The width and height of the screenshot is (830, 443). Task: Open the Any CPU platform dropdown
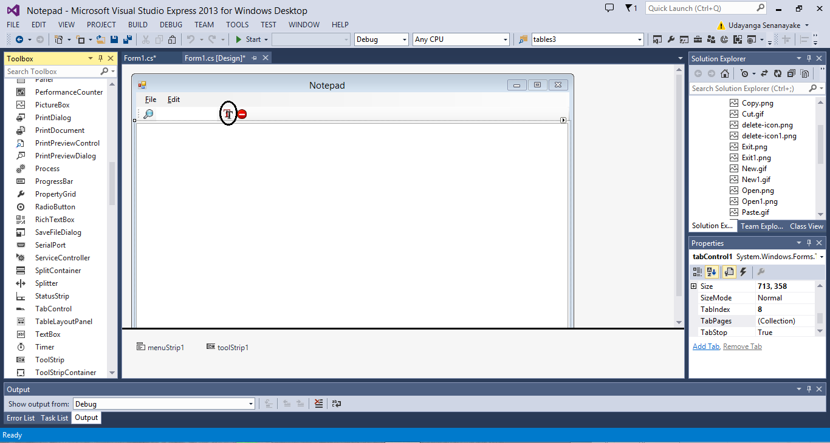505,39
